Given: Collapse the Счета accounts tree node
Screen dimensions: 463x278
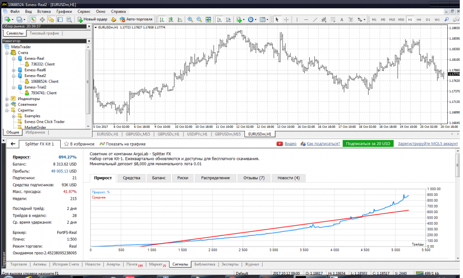Looking at the screenshot, I should pos(7,53).
